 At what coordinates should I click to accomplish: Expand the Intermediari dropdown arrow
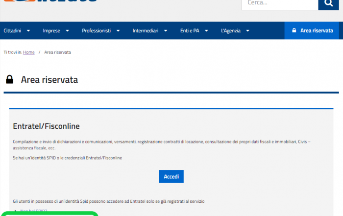coord(166,31)
